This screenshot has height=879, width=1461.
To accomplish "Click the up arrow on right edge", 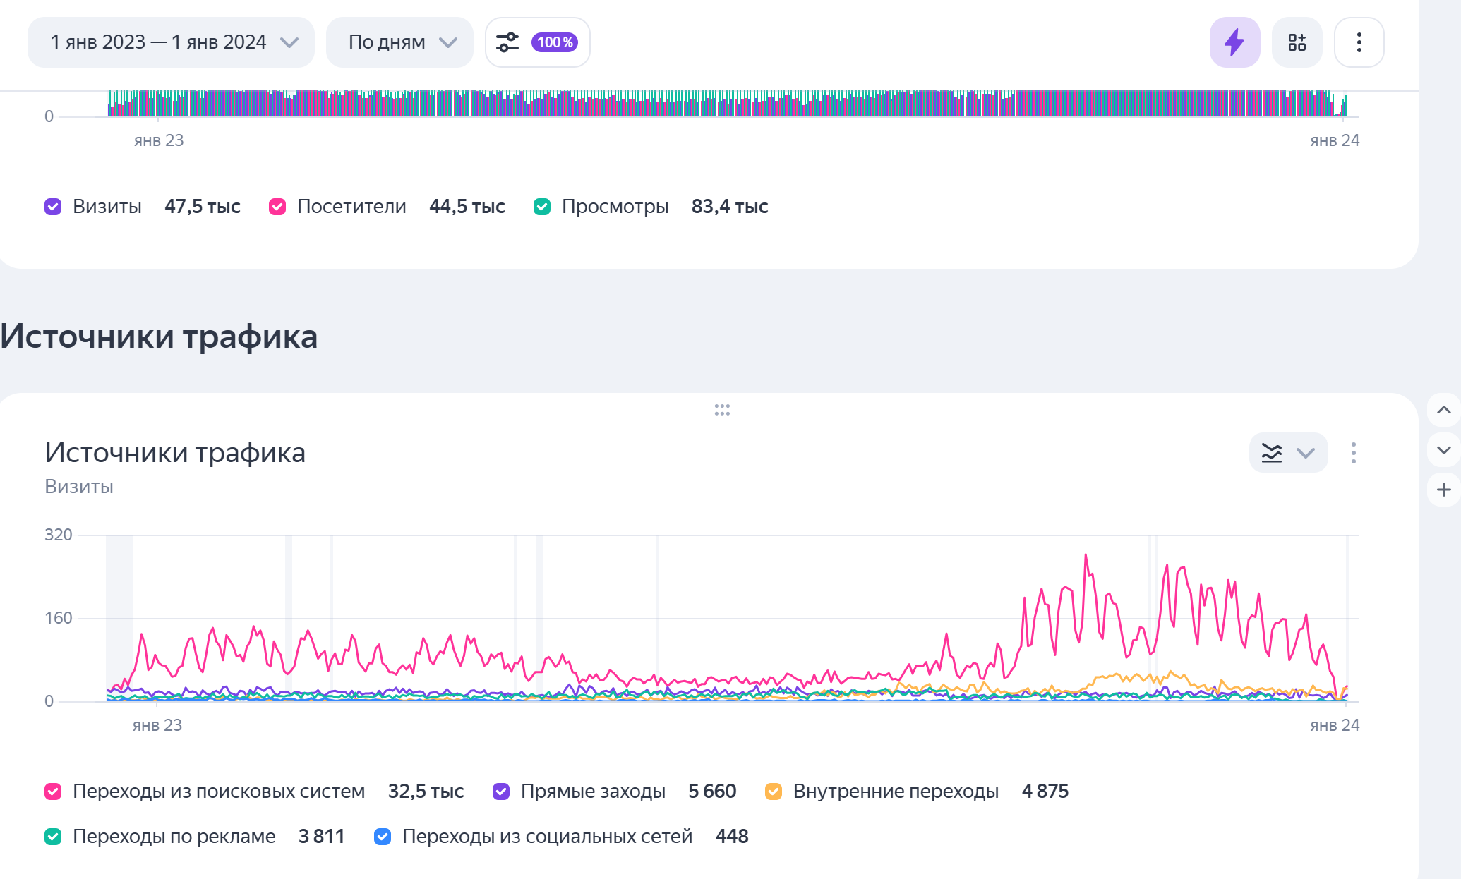I will tap(1443, 410).
